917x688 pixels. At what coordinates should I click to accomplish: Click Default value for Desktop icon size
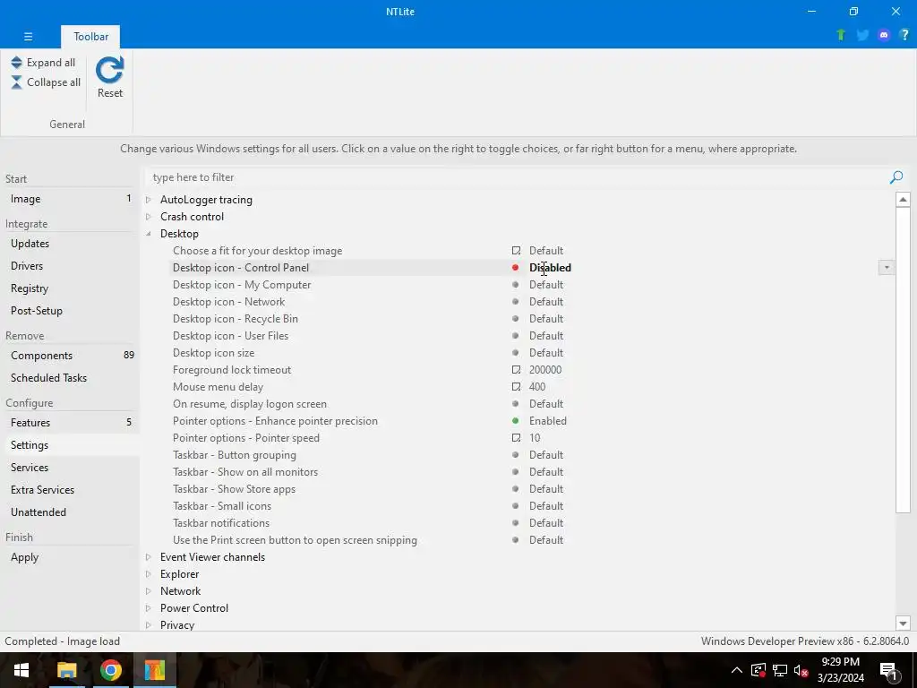coord(546,353)
